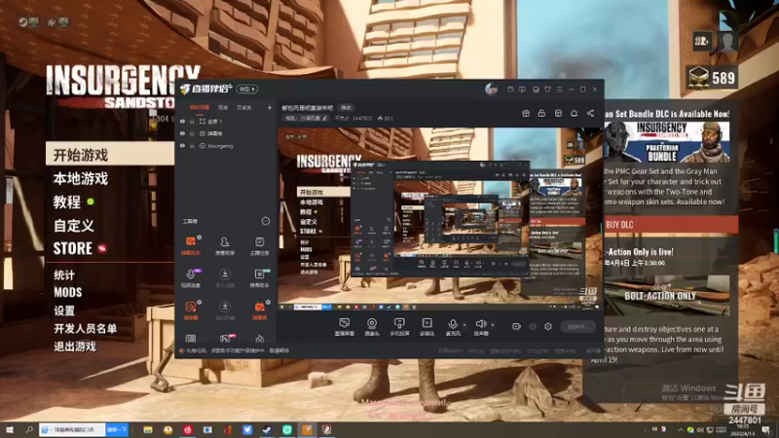The image size is (779, 438).
Task: Toggle visibility of the Insurgency source
Action: 182,146
